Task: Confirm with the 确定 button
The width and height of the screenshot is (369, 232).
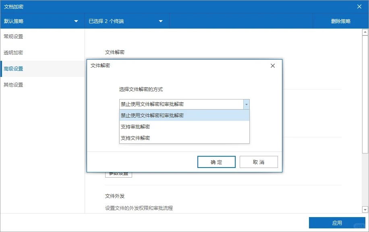Action: pyautogui.click(x=216, y=162)
